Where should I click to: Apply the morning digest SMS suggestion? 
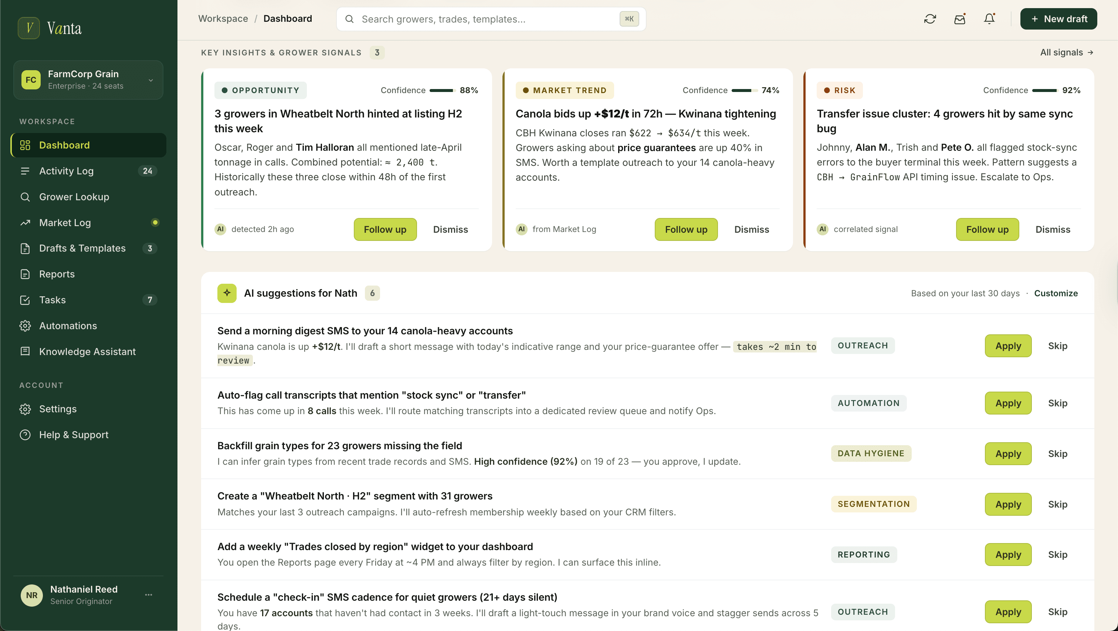tap(1008, 346)
